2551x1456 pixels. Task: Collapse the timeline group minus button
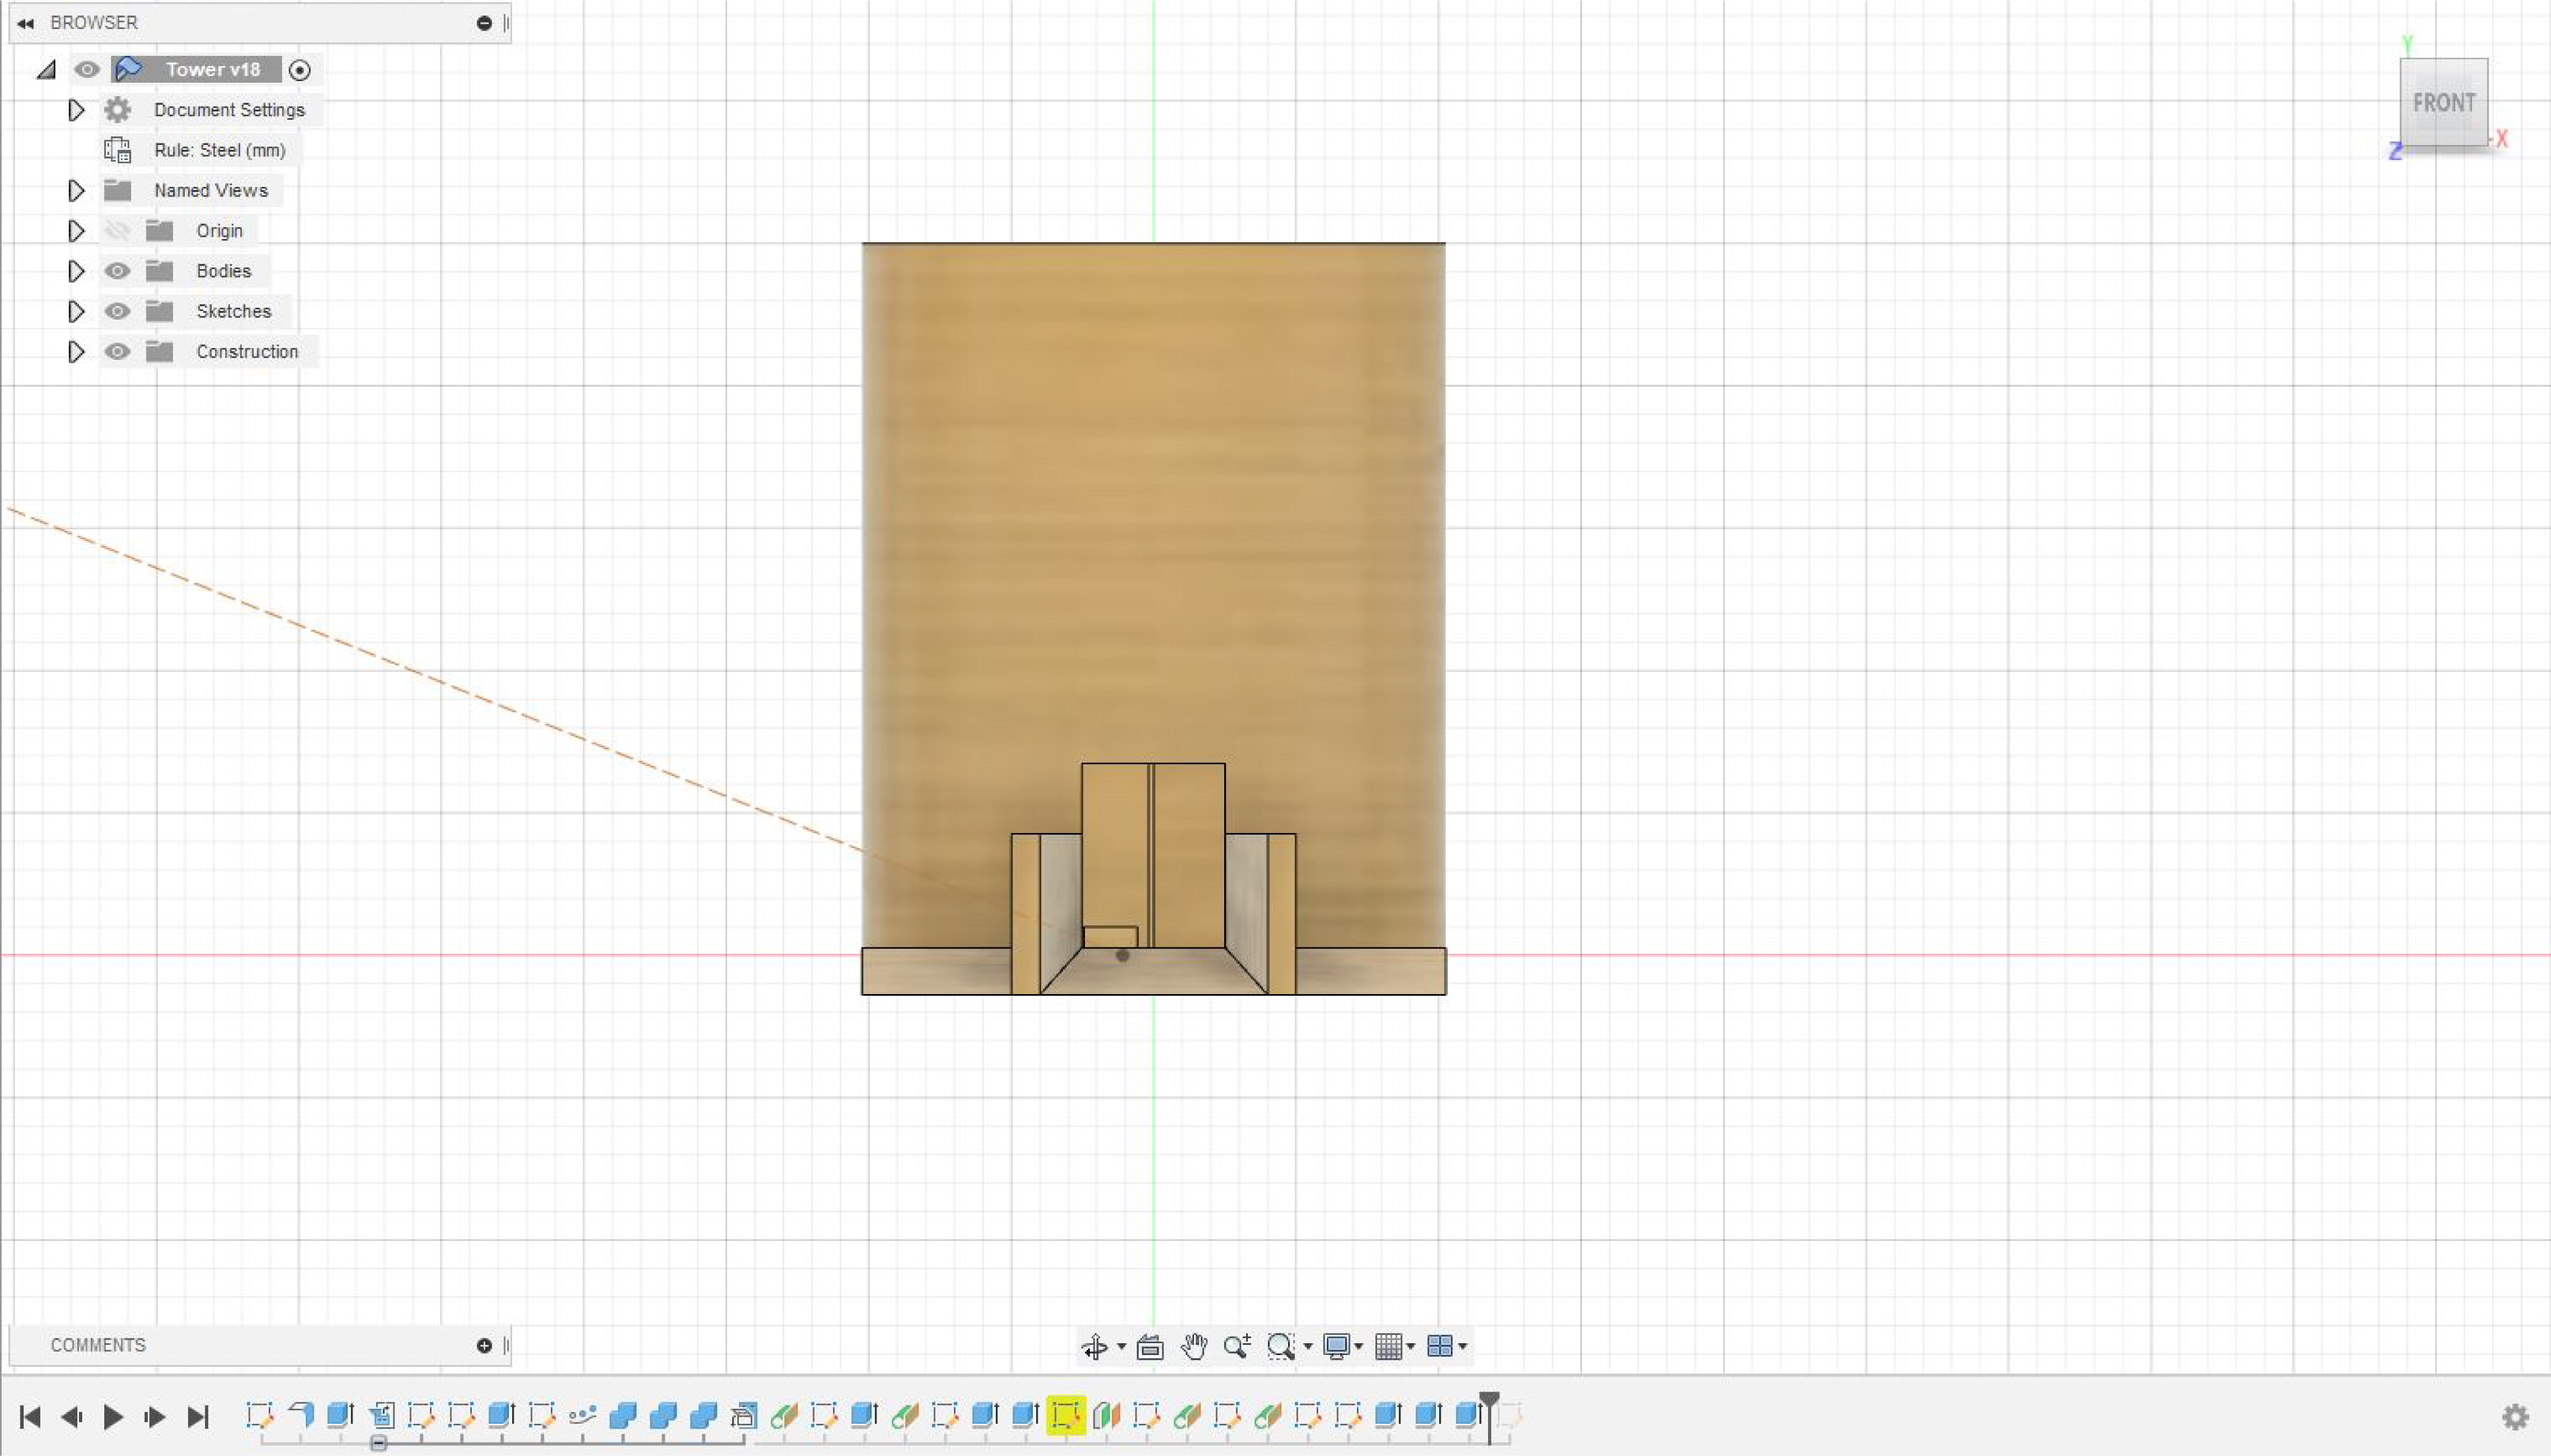378,1443
